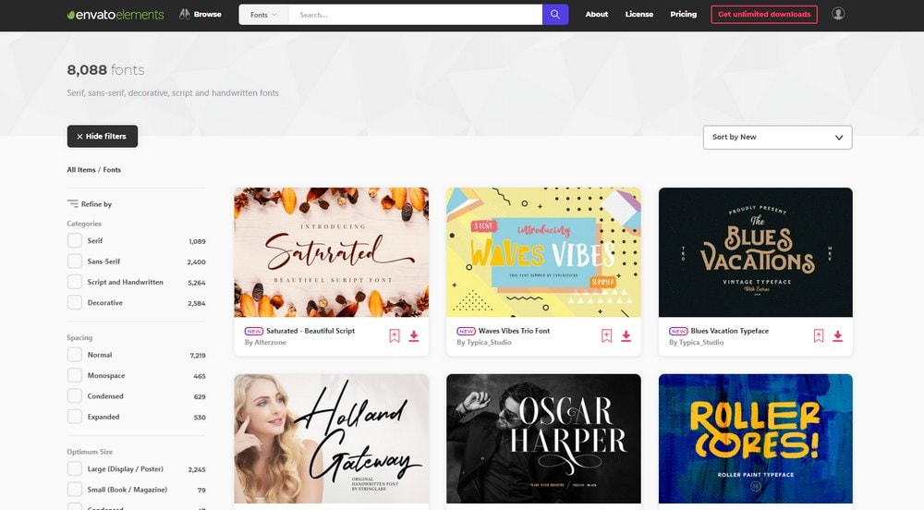Open the Browse menu

(x=200, y=15)
